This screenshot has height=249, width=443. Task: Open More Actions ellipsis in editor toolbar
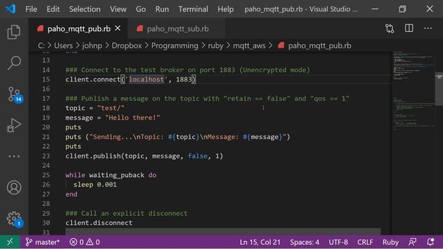click(428, 28)
